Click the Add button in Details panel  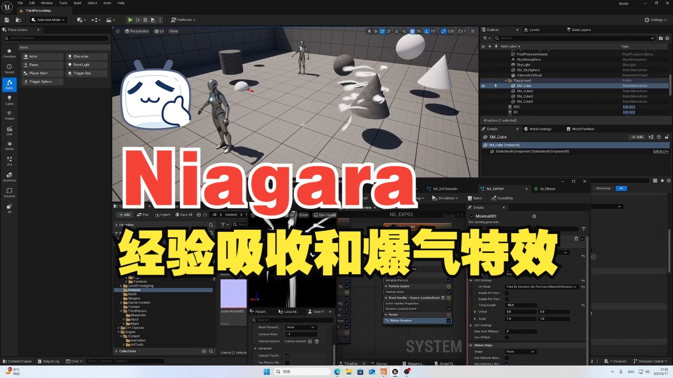click(637, 137)
